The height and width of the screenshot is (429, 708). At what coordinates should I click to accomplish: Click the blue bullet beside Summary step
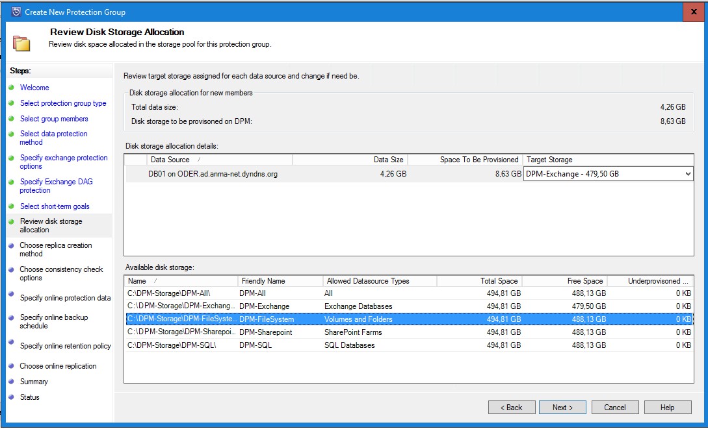(11, 382)
